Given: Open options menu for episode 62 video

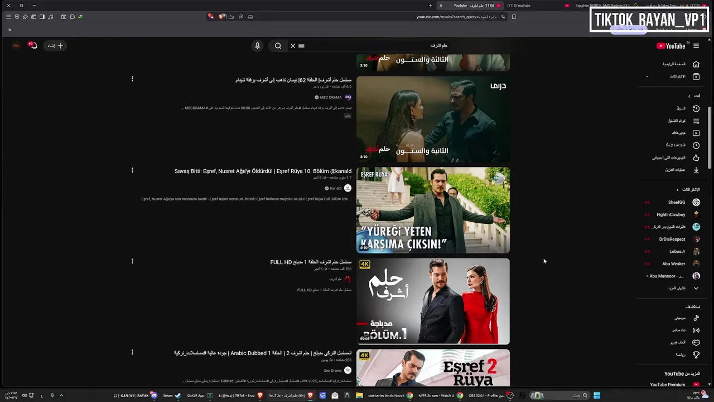Looking at the screenshot, I should [x=132, y=79].
